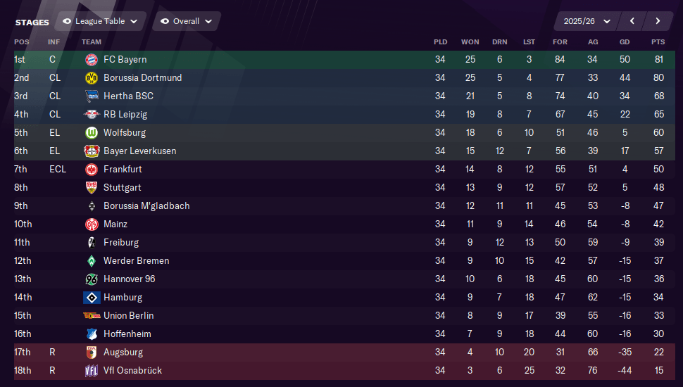Image resolution: width=683 pixels, height=387 pixels.
Task: Click the Werder Bremen green badge
Action: coord(92,261)
